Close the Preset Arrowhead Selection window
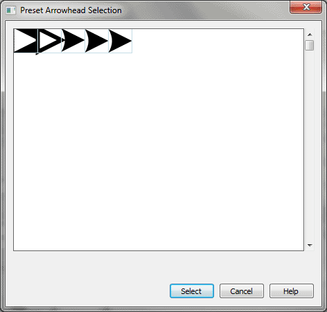The width and height of the screenshot is (327, 312). pyautogui.click(x=306, y=7)
